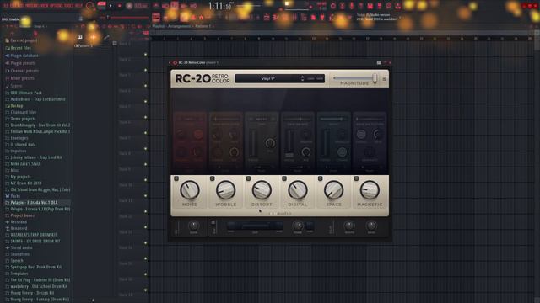Click the SPACE knob
The image size is (540, 303).
point(334,190)
